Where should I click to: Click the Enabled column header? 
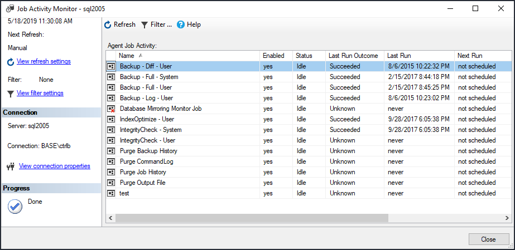click(273, 56)
